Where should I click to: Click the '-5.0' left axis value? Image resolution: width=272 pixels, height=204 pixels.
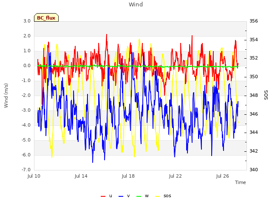pos(26,140)
